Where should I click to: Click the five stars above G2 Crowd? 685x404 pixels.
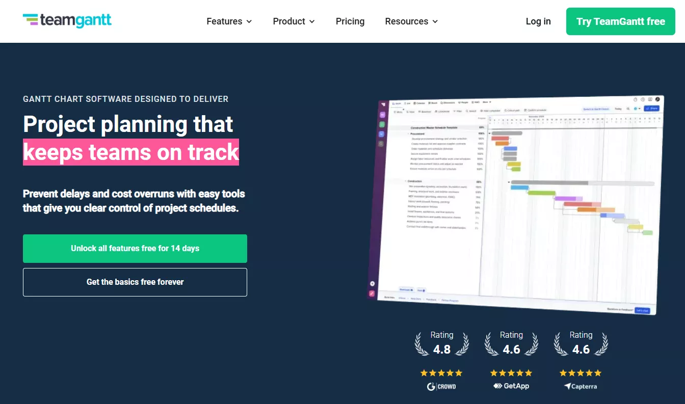(x=441, y=373)
